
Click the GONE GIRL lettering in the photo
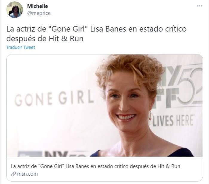[x=54, y=98]
